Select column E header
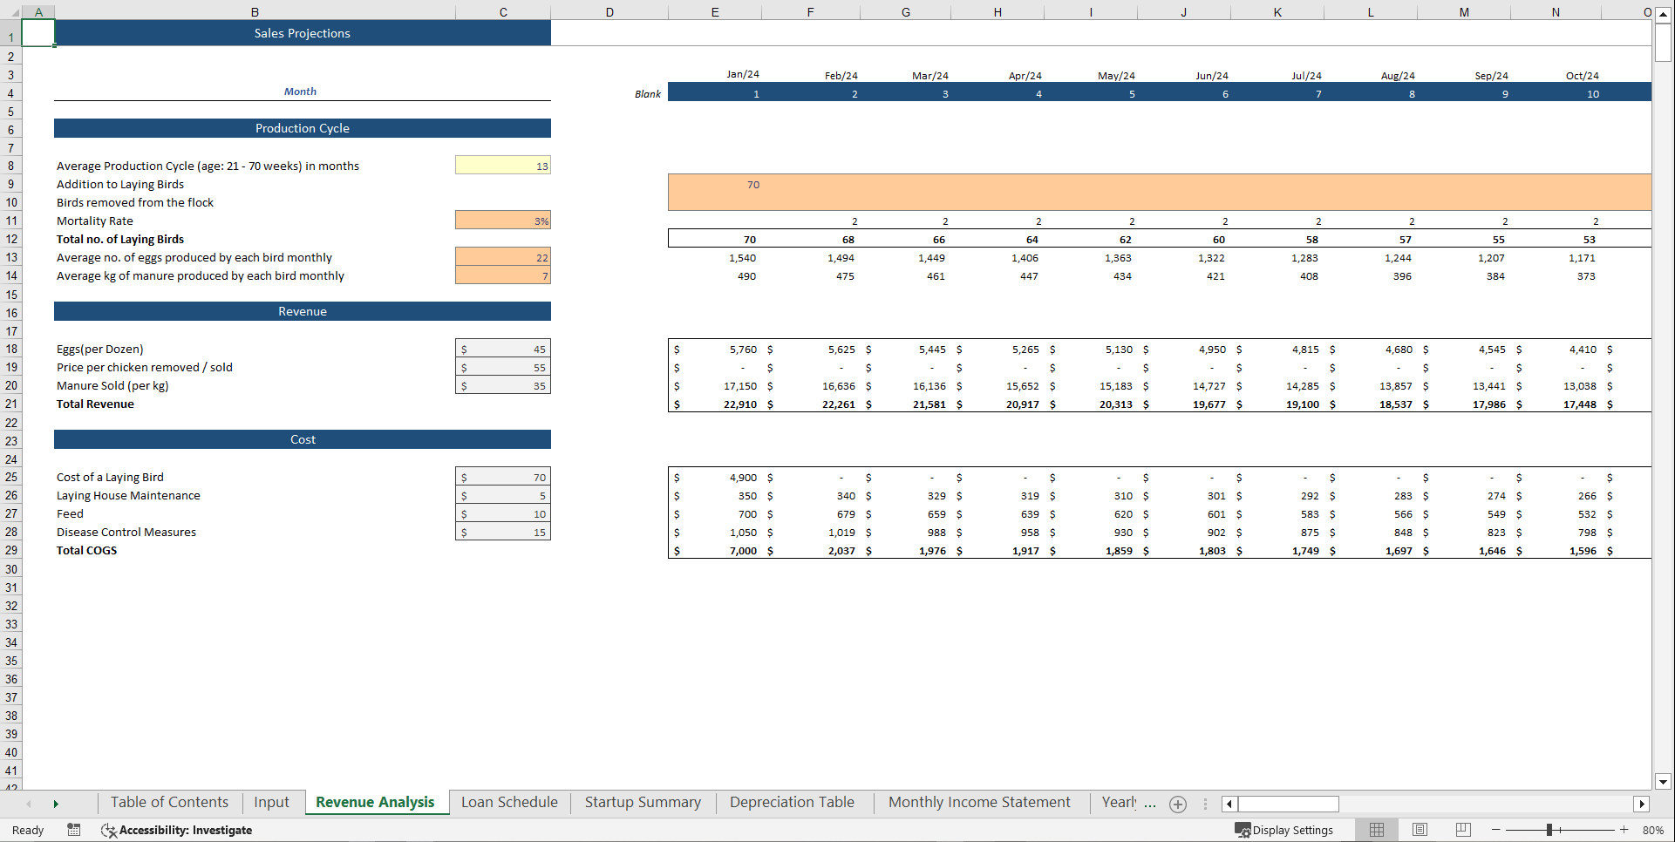The height and width of the screenshot is (842, 1675). coord(715,12)
